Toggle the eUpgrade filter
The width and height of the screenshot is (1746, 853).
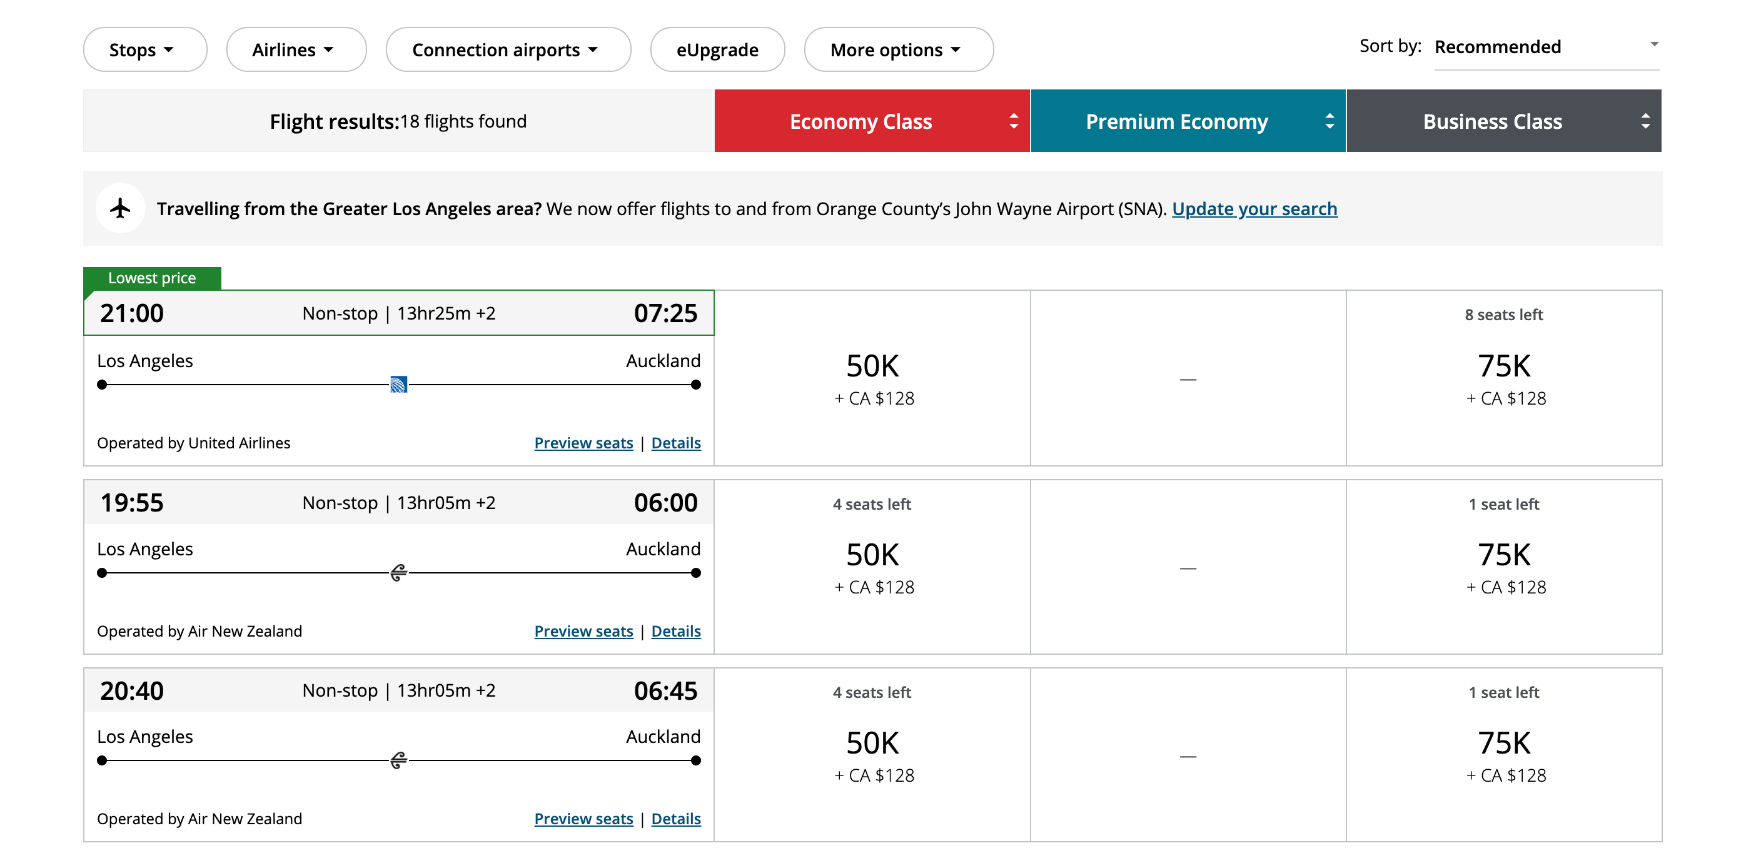tap(717, 49)
